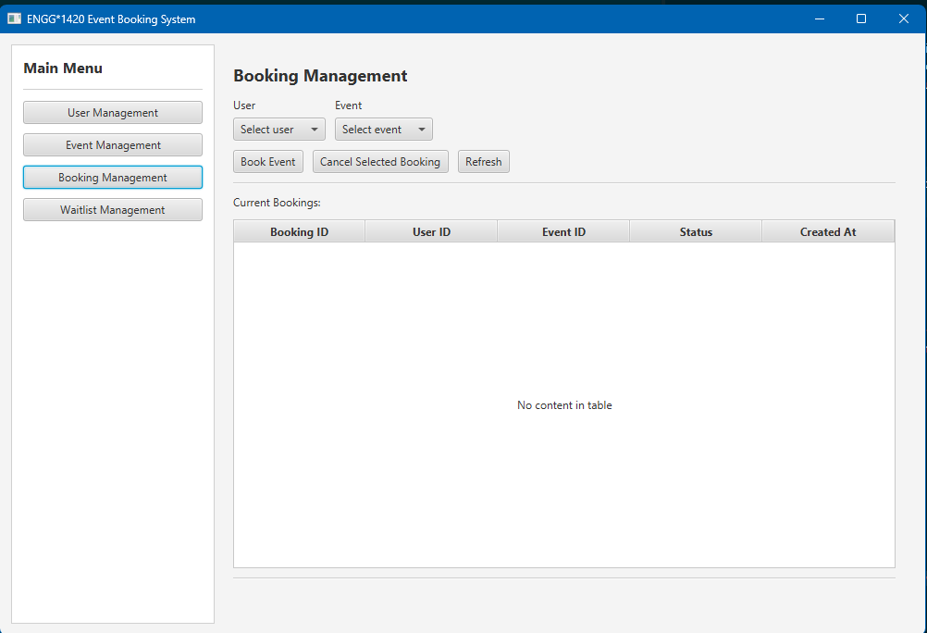927x633 pixels.
Task: Click the 'Main Menu' heading
Action: pyautogui.click(x=63, y=68)
